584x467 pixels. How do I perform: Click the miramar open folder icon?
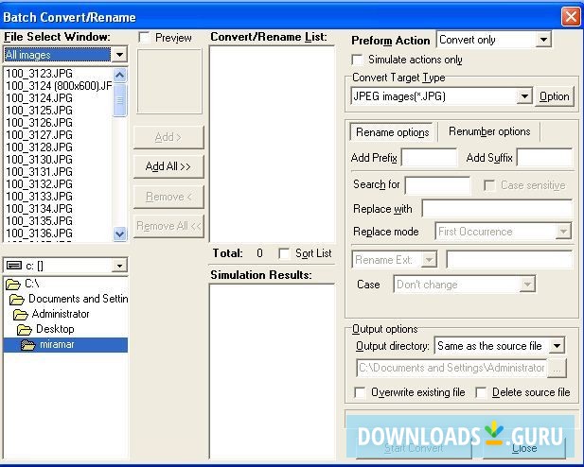pyautogui.click(x=28, y=345)
